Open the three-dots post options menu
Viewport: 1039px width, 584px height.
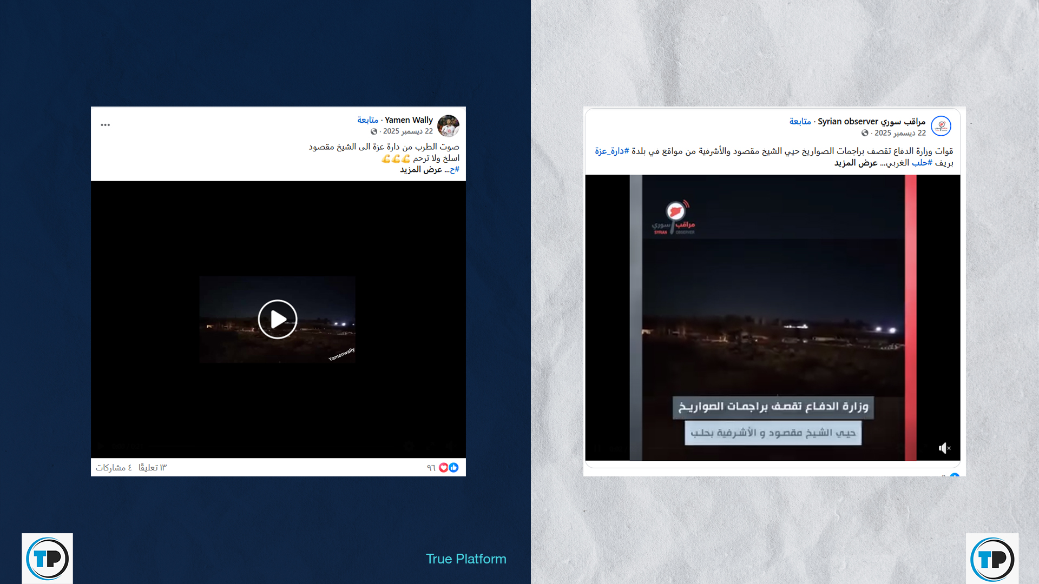[105, 125]
